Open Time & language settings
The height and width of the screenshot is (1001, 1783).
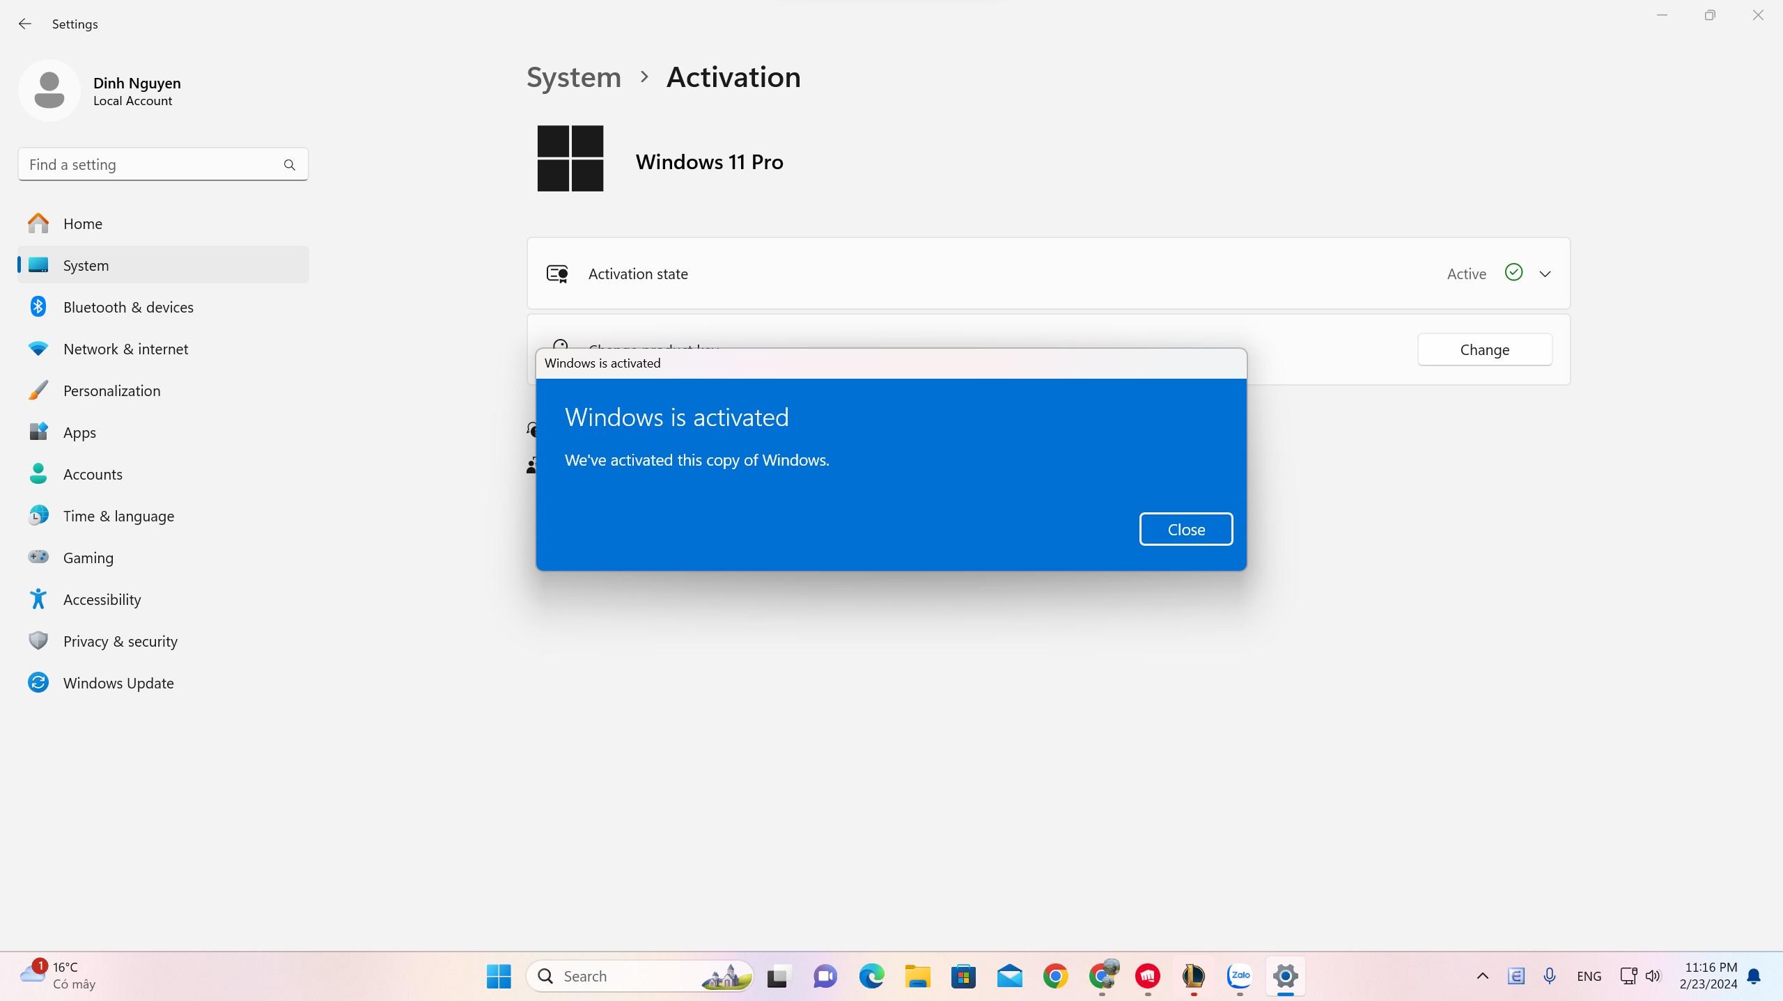pos(163,516)
